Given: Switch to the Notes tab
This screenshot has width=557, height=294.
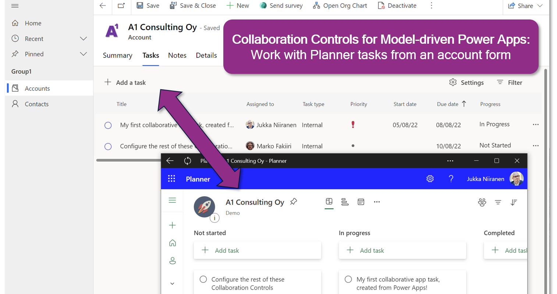Looking at the screenshot, I should pos(177,55).
